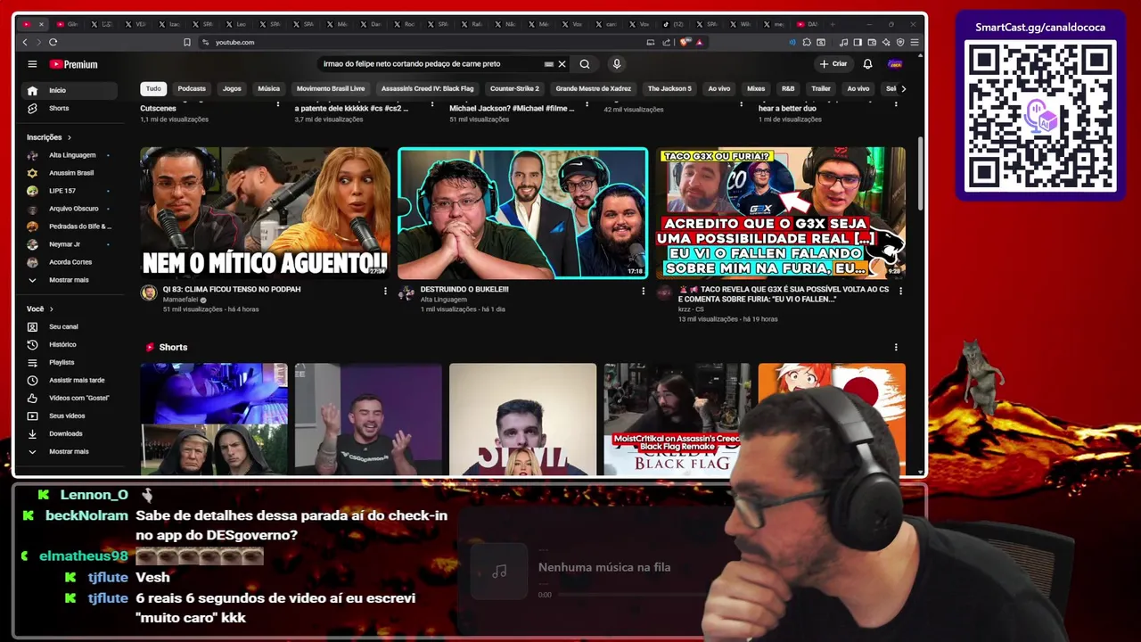Select the Música filter chip
Image resolution: width=1141 pixels, height=642 pixels.
[268, 88]
